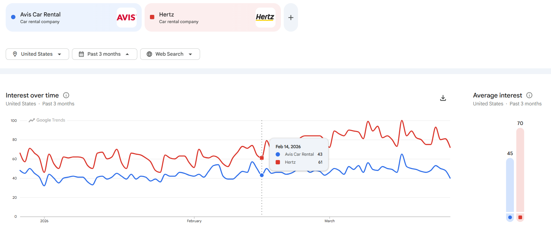Click the blue Avis color dot in card
The image size is (551, 232).
click(13, 17)
